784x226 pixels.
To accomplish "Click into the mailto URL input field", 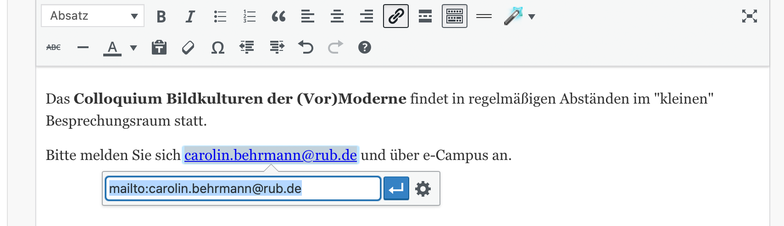I will pyautogui.click(x=243, y=188).
